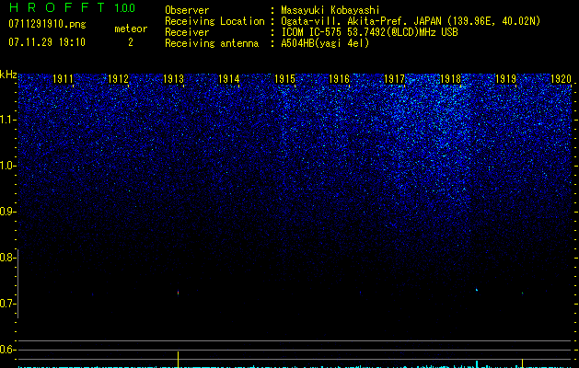Click the tall yellow spike marker at 1913

tap(178, 360)
